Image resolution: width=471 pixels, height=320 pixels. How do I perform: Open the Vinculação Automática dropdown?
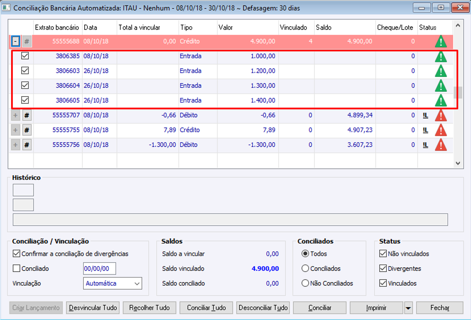tap(112, 283)
